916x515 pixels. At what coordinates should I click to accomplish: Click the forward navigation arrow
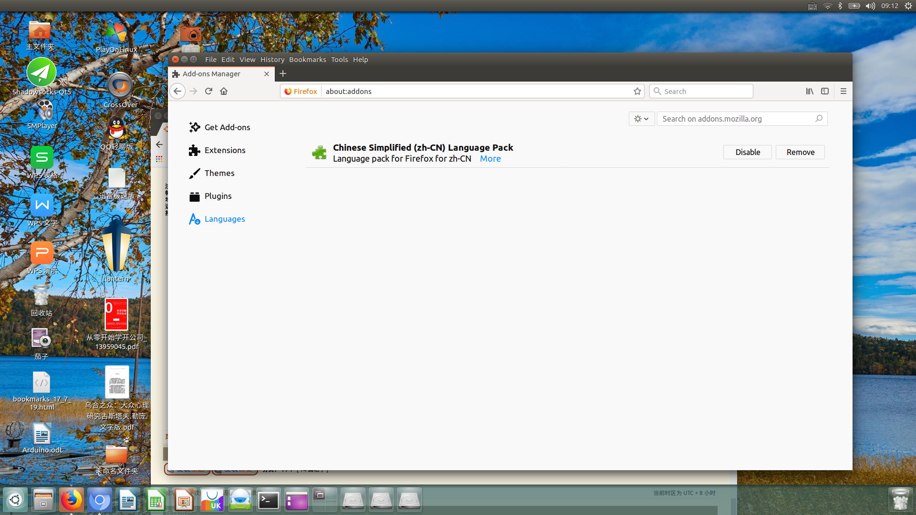point(193,91)
